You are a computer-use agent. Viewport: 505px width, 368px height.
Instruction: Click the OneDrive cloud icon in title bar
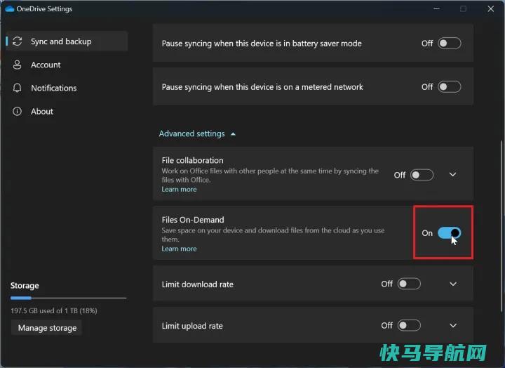point(10,8)
